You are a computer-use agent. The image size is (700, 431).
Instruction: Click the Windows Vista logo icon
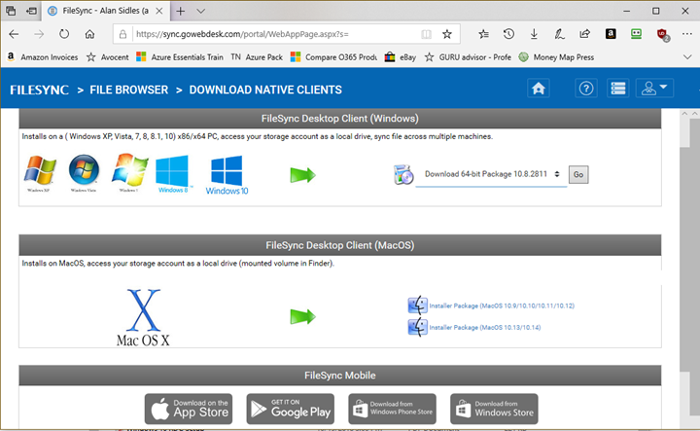pyautogui.click(x=85, y=175)
